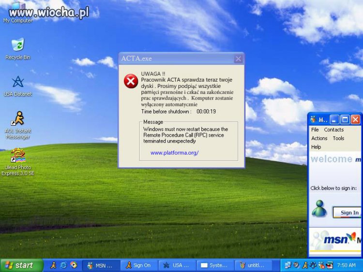Open Ulead Photo Express 3.0 SE shortcut
363x272 pixels.
point(18,162)
